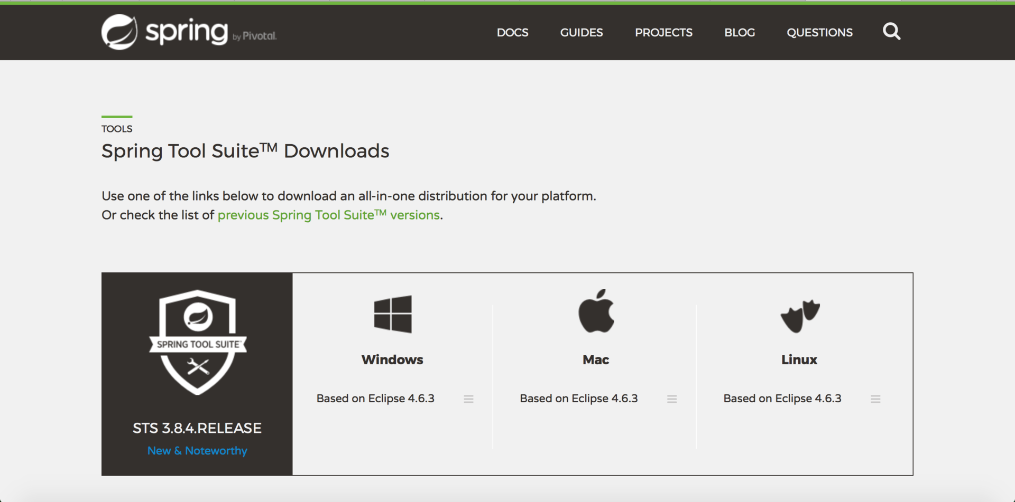The image size is (1015, 502).
Task: Choose the Linux platform heading
Action: [x=799, y=360]
